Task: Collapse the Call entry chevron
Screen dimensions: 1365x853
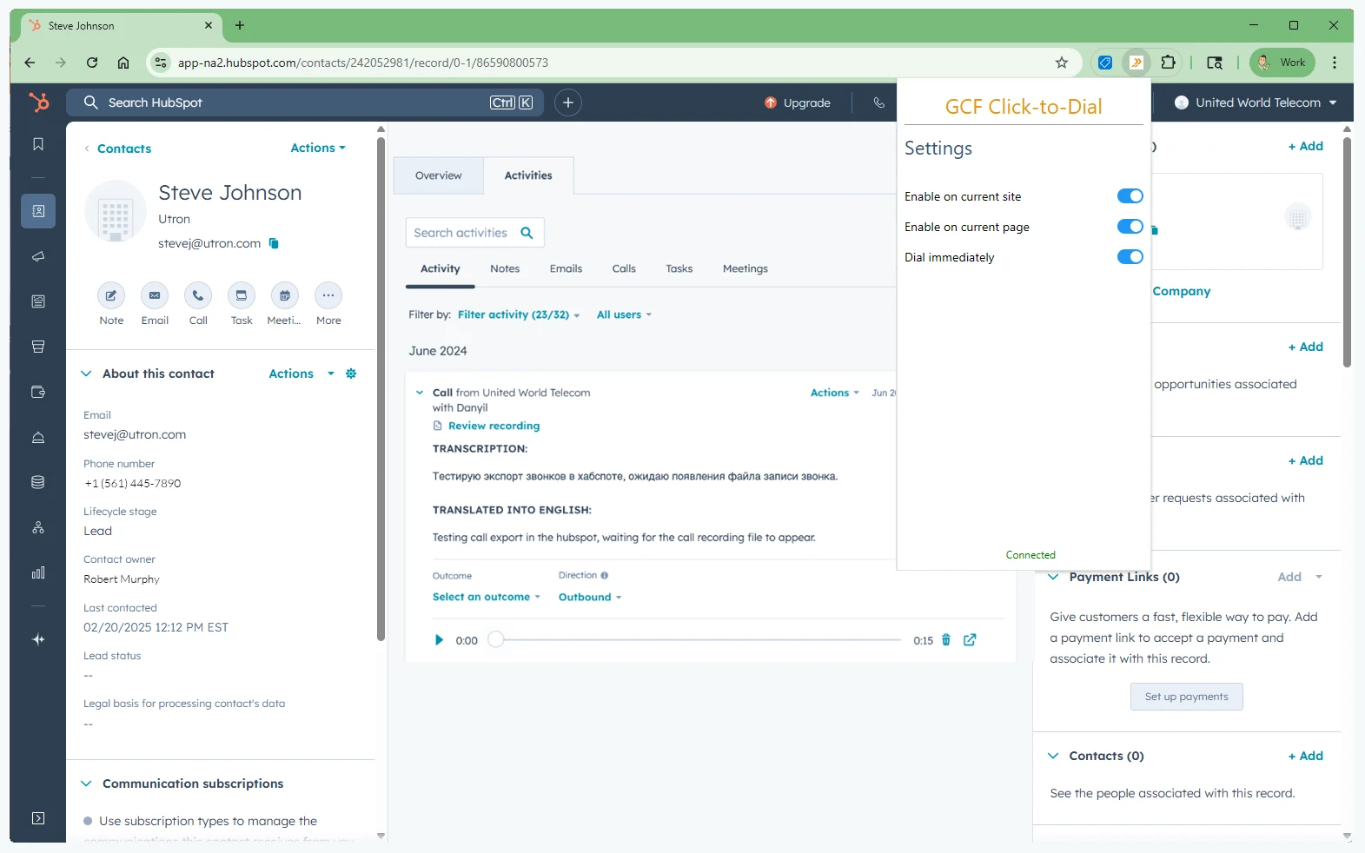Action: (x=420, y=393)
